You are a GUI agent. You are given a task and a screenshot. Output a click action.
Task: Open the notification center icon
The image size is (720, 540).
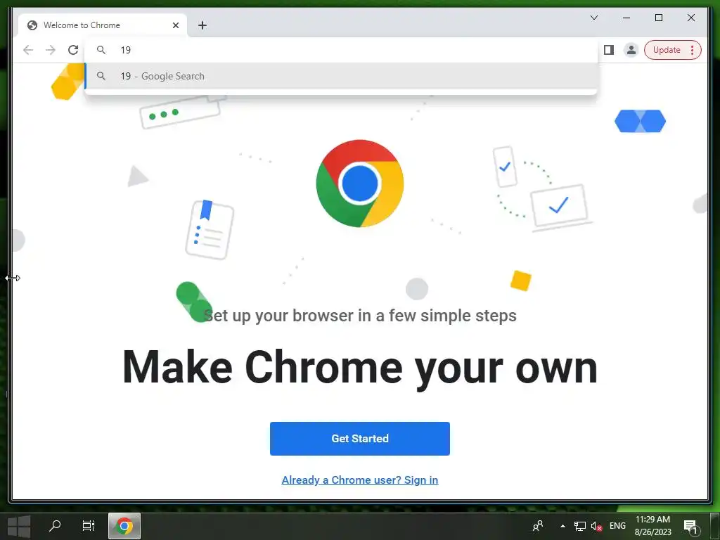tap(690, 526)
